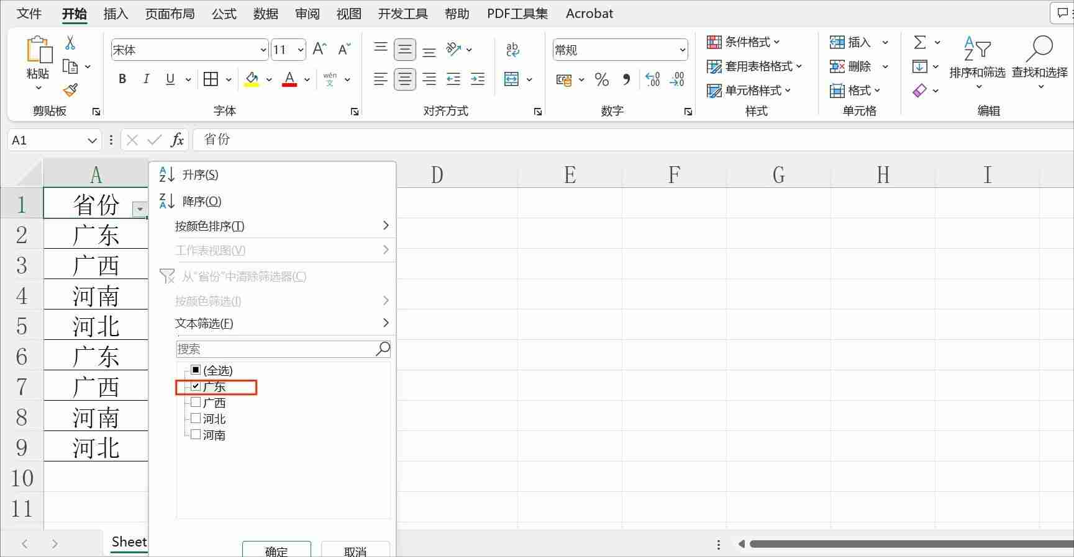
Task: Switch to the 数据 Data tab
Action: click(x=265, y=14)
